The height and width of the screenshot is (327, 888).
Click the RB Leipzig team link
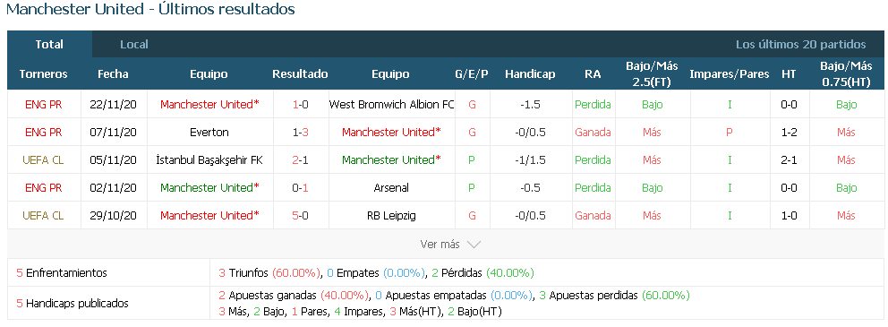pyautogui.click(x=391, y=216)
